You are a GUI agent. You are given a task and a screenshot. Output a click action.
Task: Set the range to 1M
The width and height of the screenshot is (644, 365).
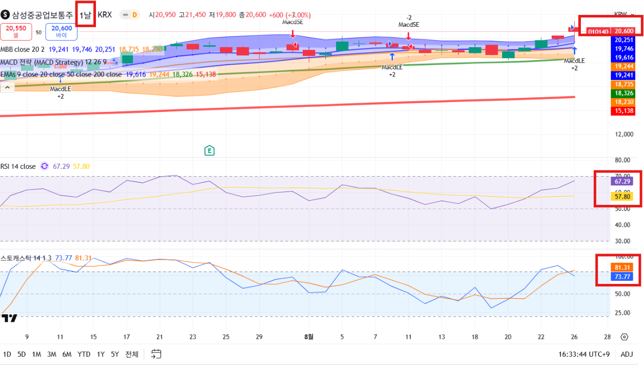tap(36, 354)
